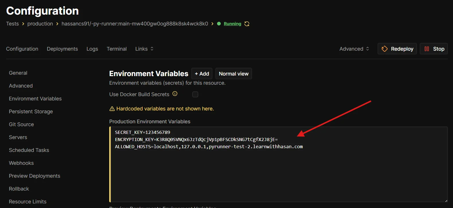
Task: Stop the running application
Action: click(434, 49)
